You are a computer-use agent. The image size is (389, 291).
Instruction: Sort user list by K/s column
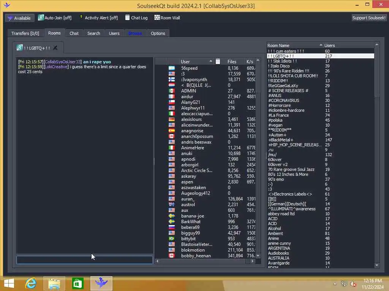click(x=250, y=62)
